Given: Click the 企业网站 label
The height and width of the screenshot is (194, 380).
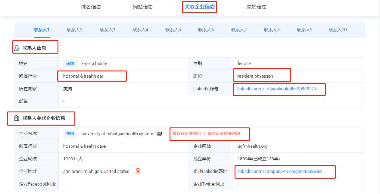Looking at the screenshot, I should tap(202, 146).
